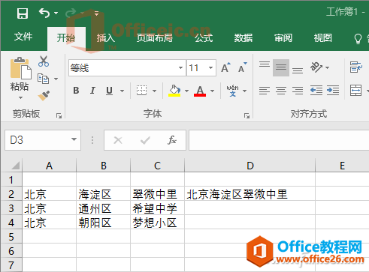Click the Save icon in quick access toolbar

coord(23,13)
